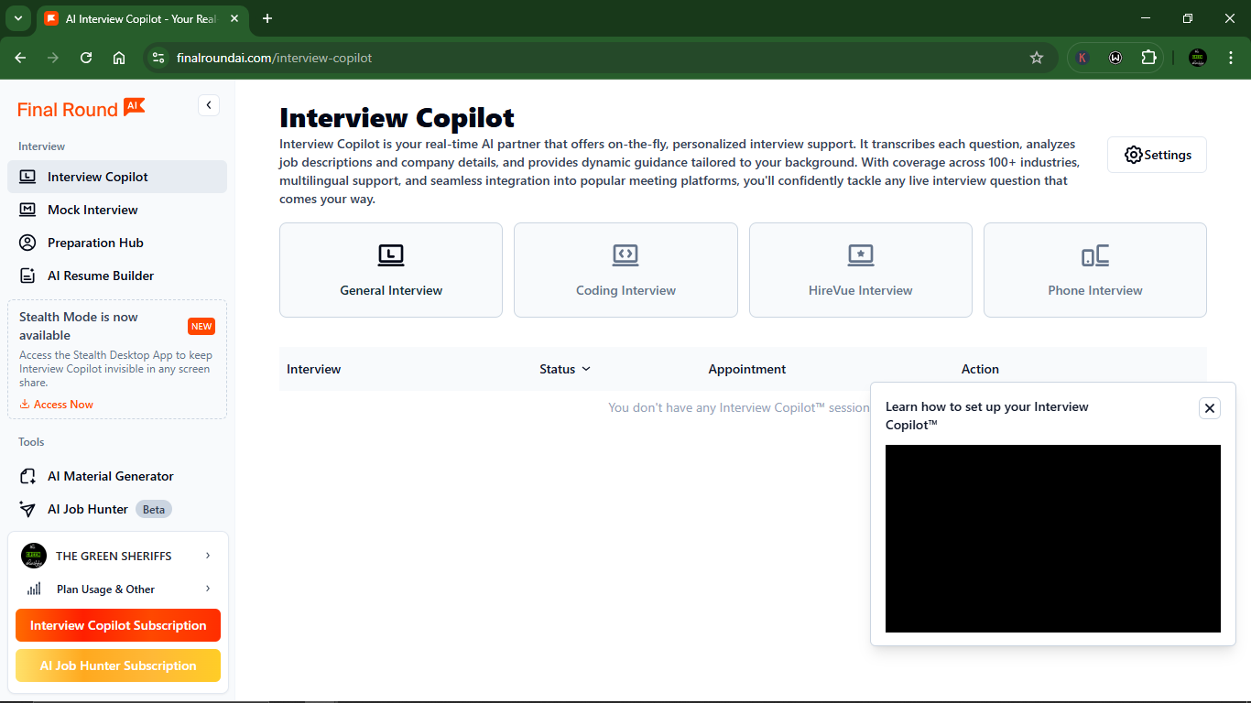Play the Interview Copilot setup video
Image resolution: width=1251 pixels, height=703 pixels.
click(1053, 538)
